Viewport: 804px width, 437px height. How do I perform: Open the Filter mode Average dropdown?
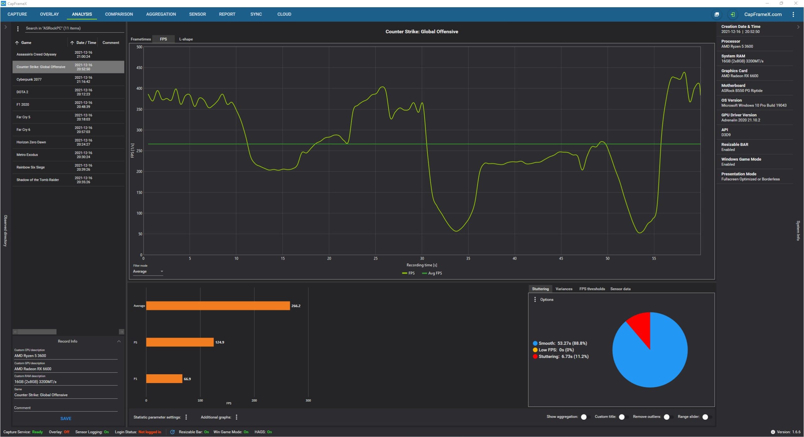click(x=148, y=272)
